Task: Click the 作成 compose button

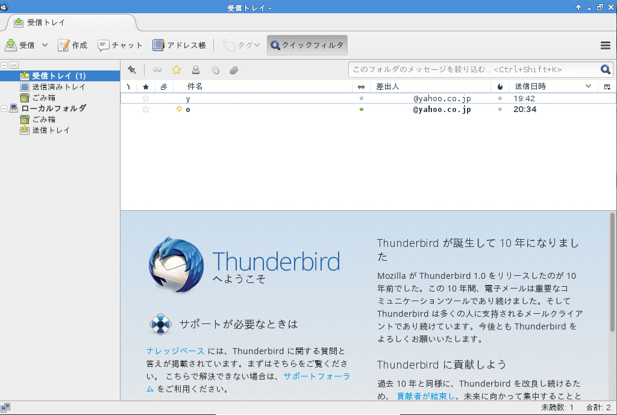Action: tap(72, 45)
